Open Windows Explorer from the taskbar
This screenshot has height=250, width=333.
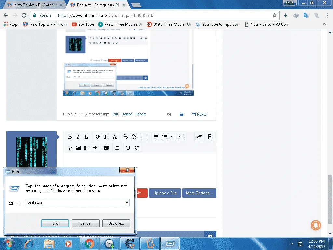49,243
